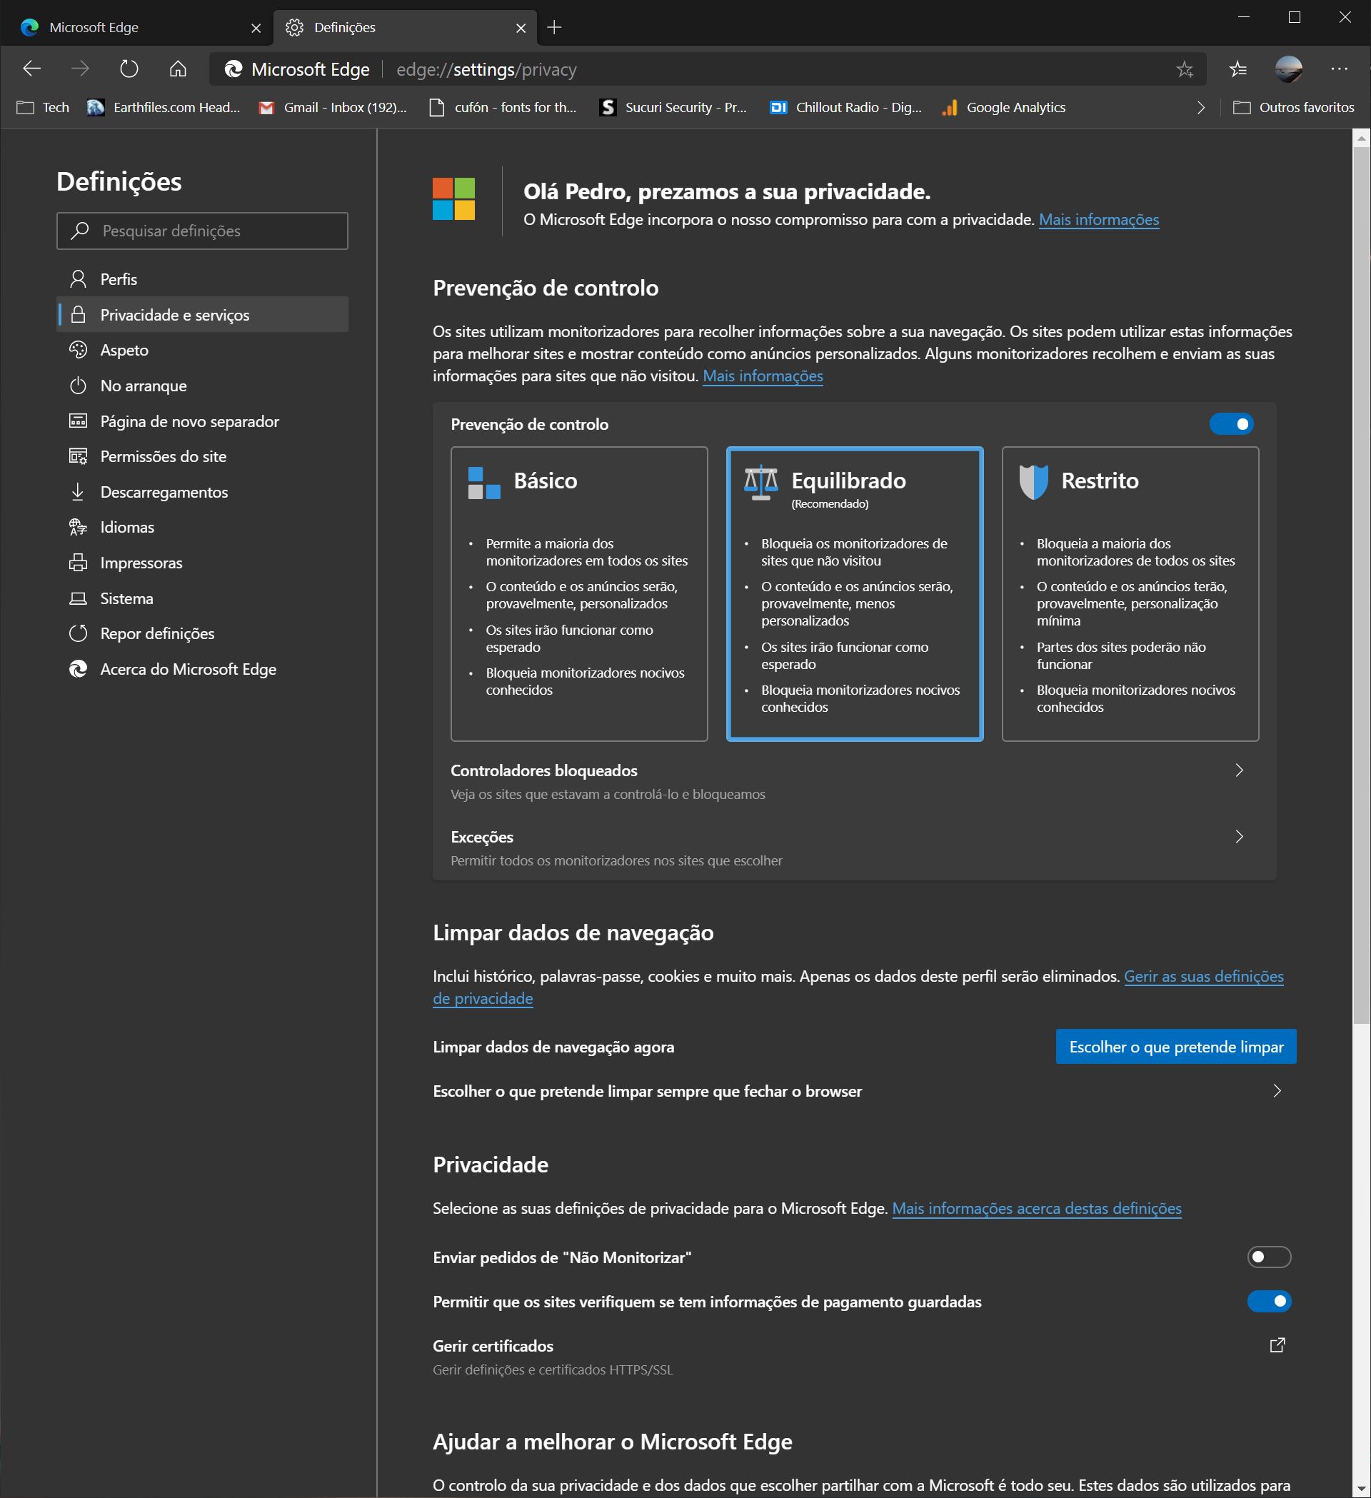Image resolution: width=1371 pixels, height=1498 pixels.
Task: Open the Edge settings and more menu
Action: (x=1339, y=69)
